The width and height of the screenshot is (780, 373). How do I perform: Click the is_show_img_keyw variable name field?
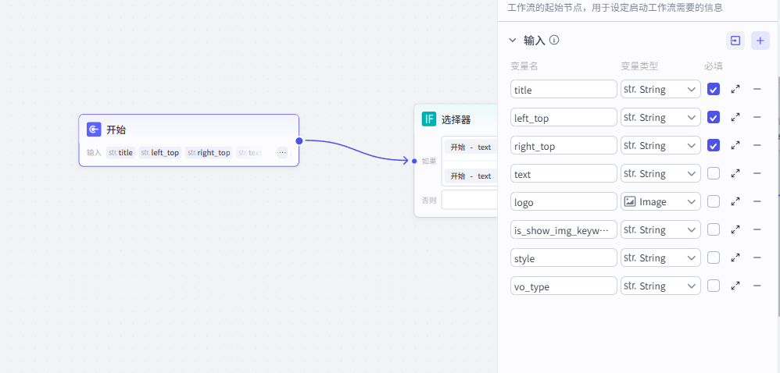564,230
